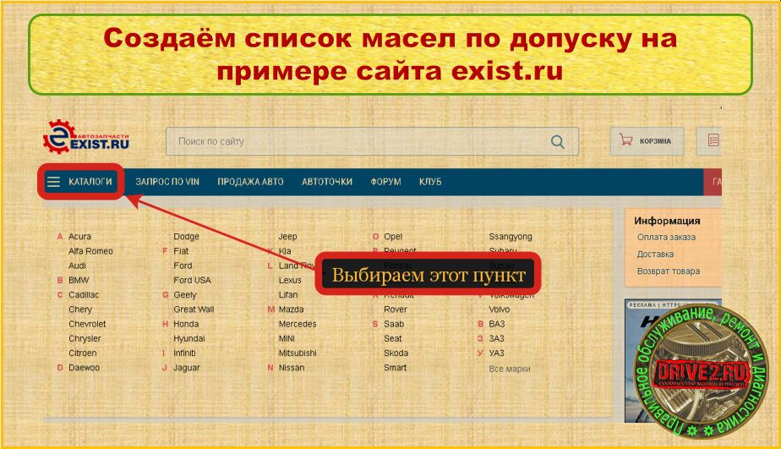
Task: Select Dodge brand
Action: [186, 237]
